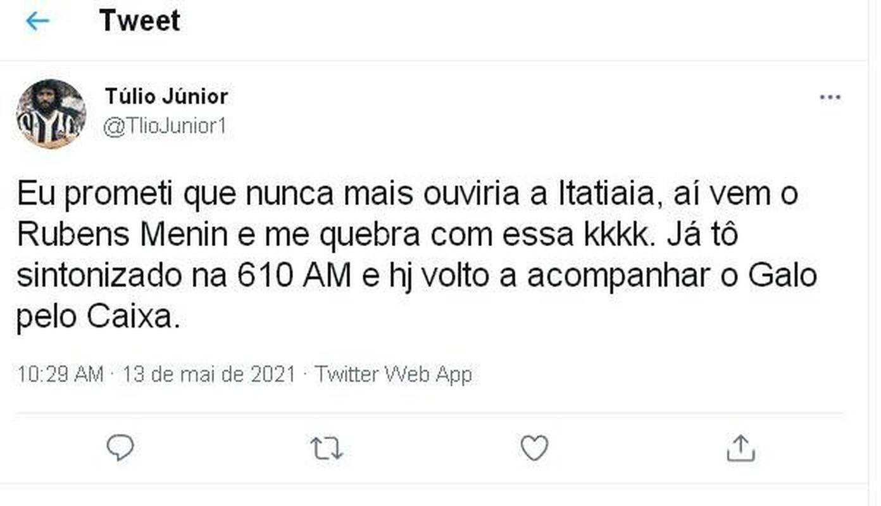Select the Tweet header tab label
The image size is (881, 506).
[x=139, y=20]
